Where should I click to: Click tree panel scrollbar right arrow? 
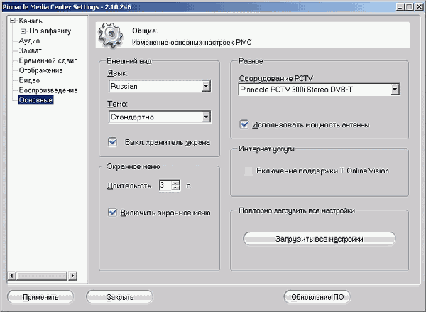click(x=72, y=276)
